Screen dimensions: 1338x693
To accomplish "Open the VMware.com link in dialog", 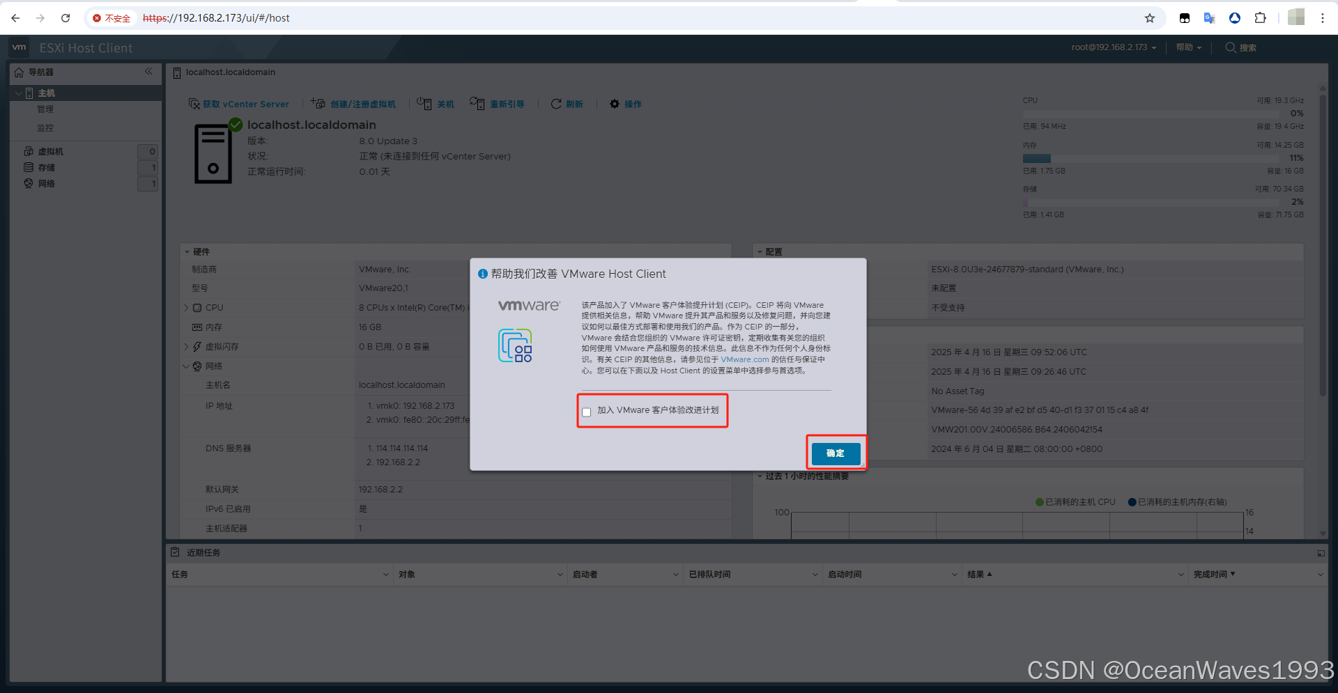I will pos(744,359).
